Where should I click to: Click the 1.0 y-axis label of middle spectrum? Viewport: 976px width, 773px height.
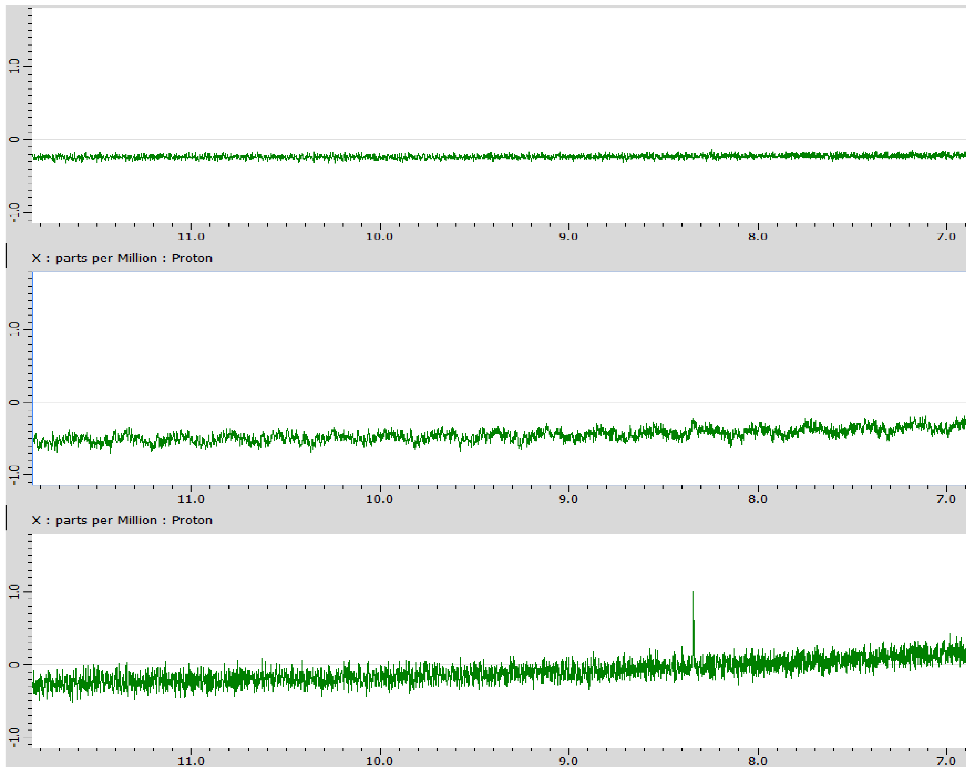pos(14,329)
